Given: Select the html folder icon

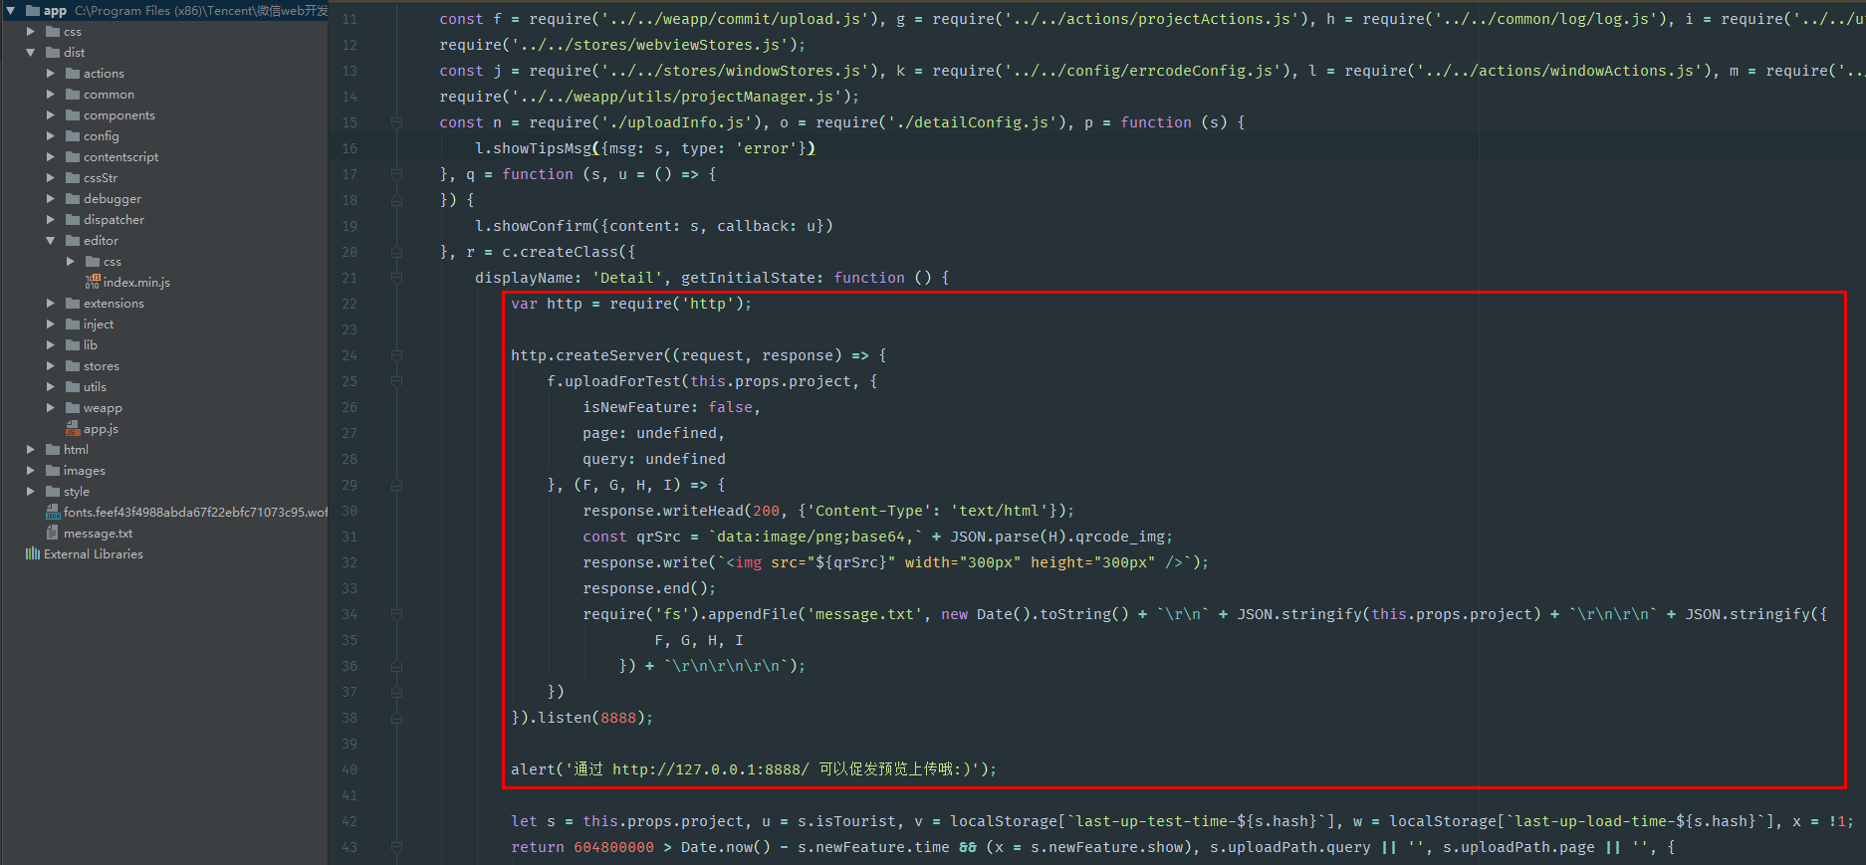Looking at the screenshot, I should click(x=53, y=450).
